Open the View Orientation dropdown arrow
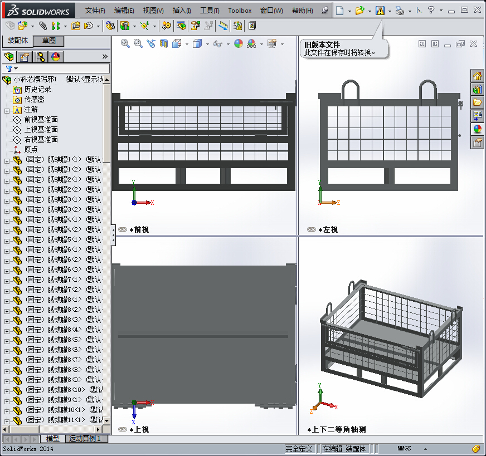The image size is (486, 456). 187,44
